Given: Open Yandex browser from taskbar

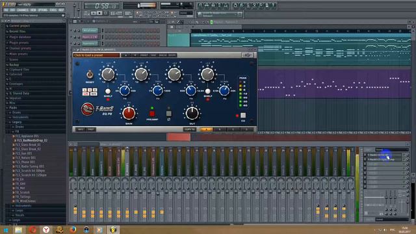Looking at the screenshot, I should [x=46, y=229].
